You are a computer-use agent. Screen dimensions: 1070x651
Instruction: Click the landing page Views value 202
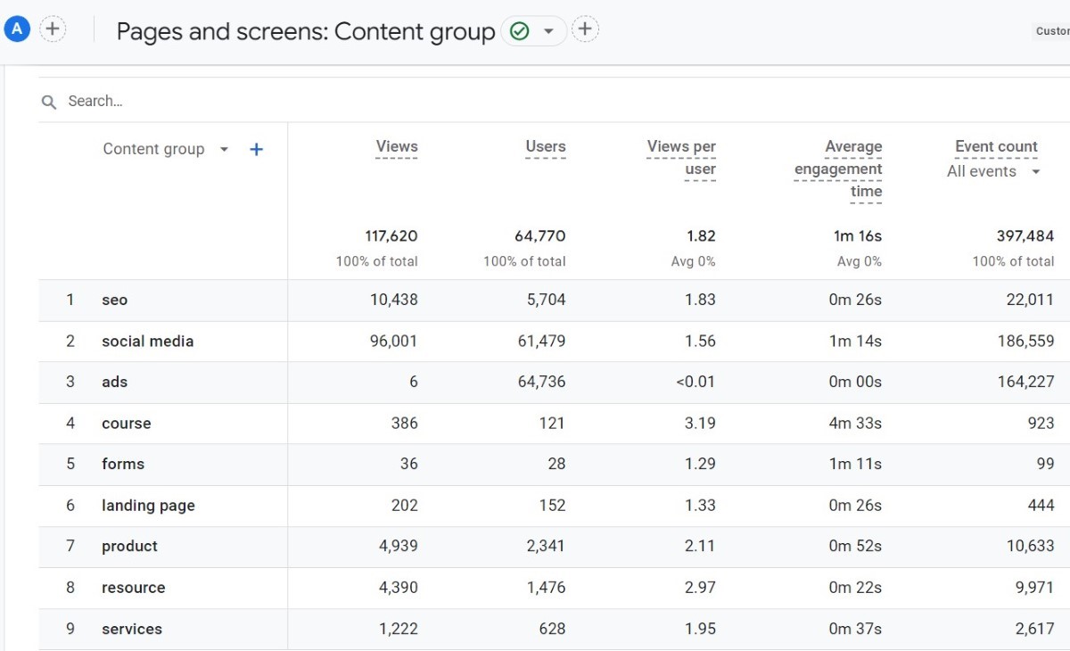pyautogui.click(x=404, y=506)
